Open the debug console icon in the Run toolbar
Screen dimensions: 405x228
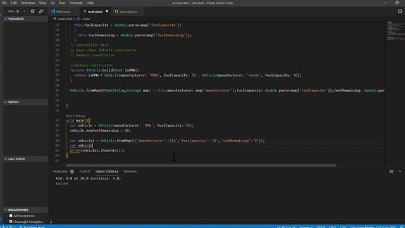pos(41,11)
